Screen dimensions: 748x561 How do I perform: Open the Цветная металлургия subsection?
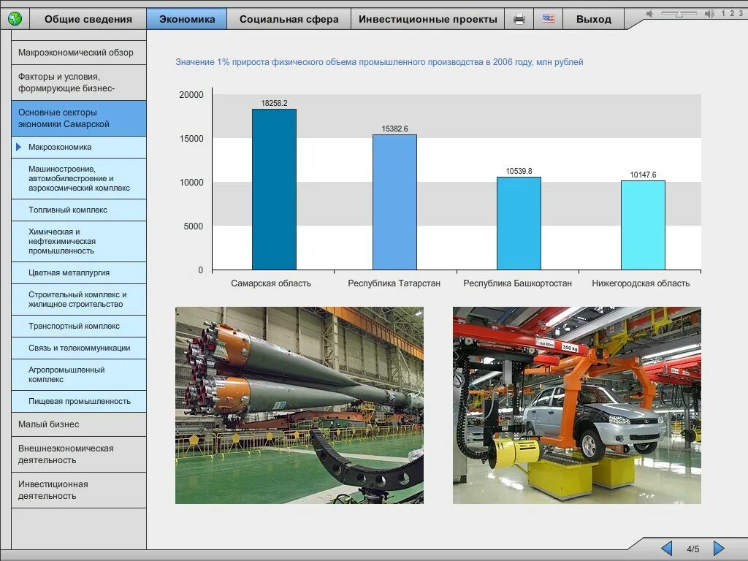(79, 273)
